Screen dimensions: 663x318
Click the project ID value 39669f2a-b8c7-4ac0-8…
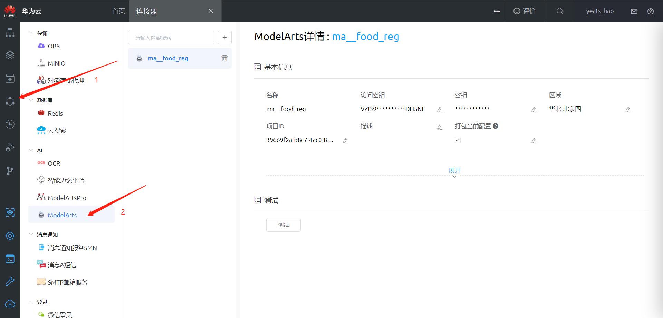coord(300,140)
